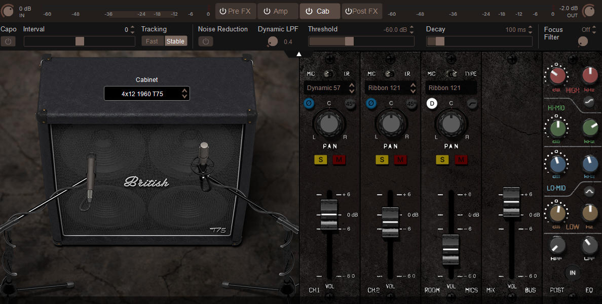Image resolution: width=602 pixels, height=304 pixels.
Task: Open the CH.1 mic dropdown showing Dynamic 57
Action: [x=329, y=88]
